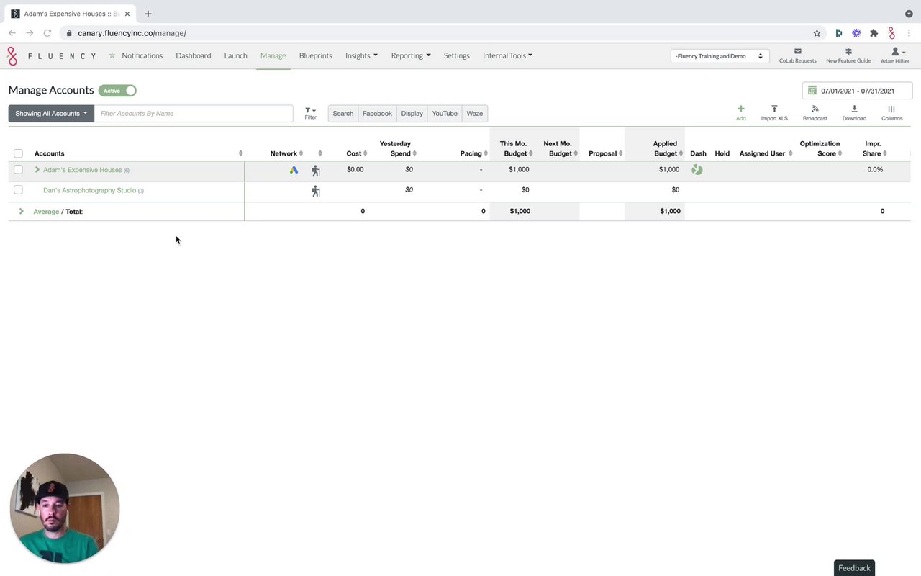
Task: Close the Adam's Expensive Houses browser tab
Action: coord(127,14)
